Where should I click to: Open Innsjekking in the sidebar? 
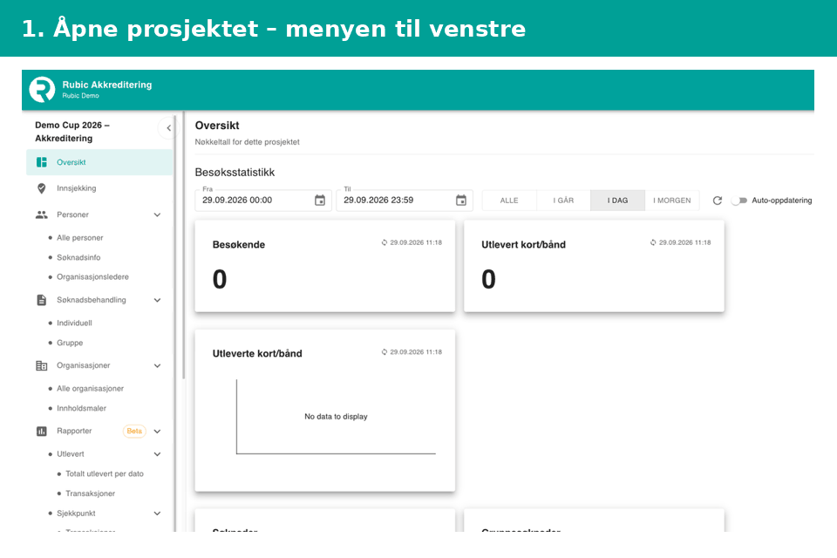99,188
